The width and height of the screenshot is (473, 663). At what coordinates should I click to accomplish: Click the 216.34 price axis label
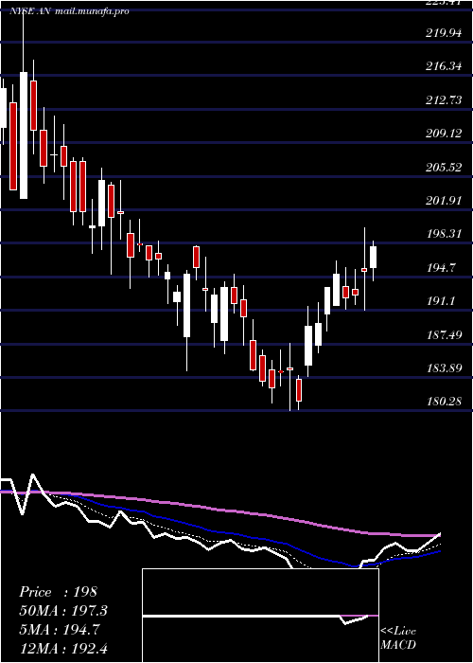(444, 66)
